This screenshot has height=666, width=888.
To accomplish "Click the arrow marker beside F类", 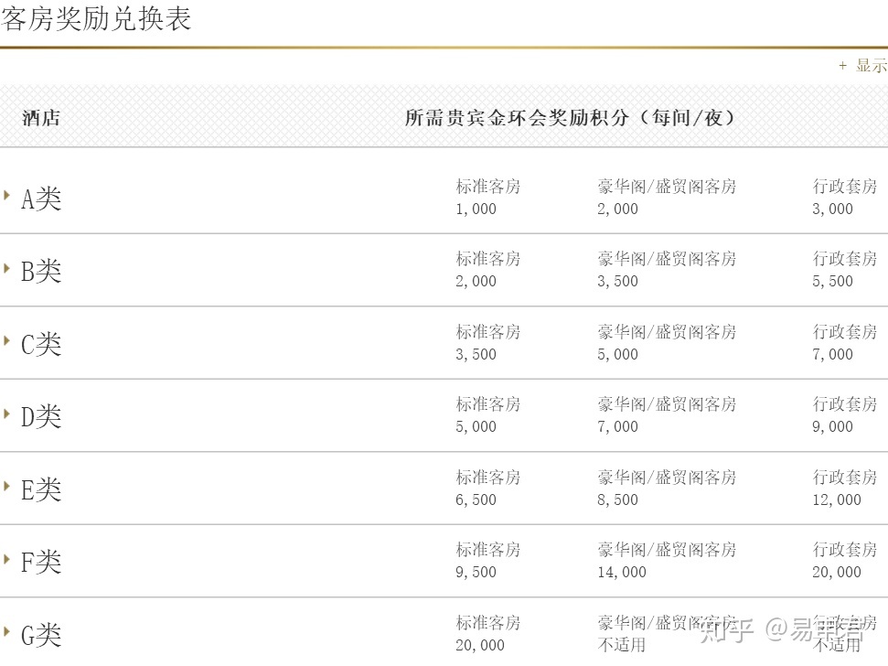I will [x=6, y=558].
